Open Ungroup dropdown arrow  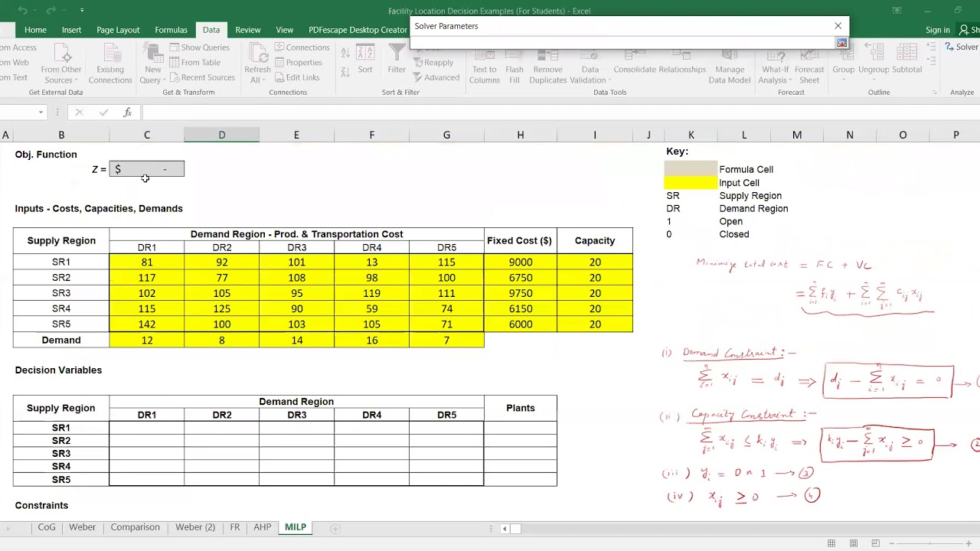(874, 80)
